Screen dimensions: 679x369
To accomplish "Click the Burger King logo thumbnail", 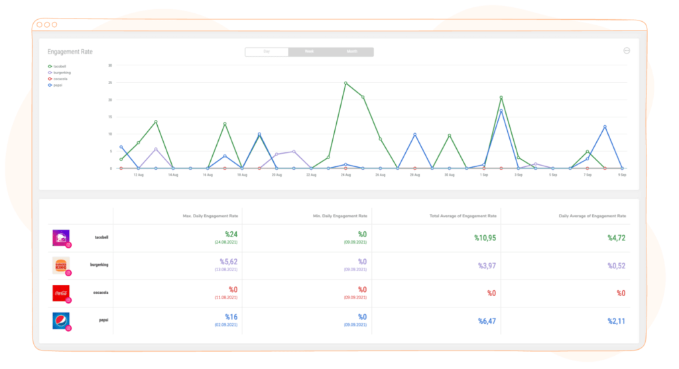I will [61, 265].
